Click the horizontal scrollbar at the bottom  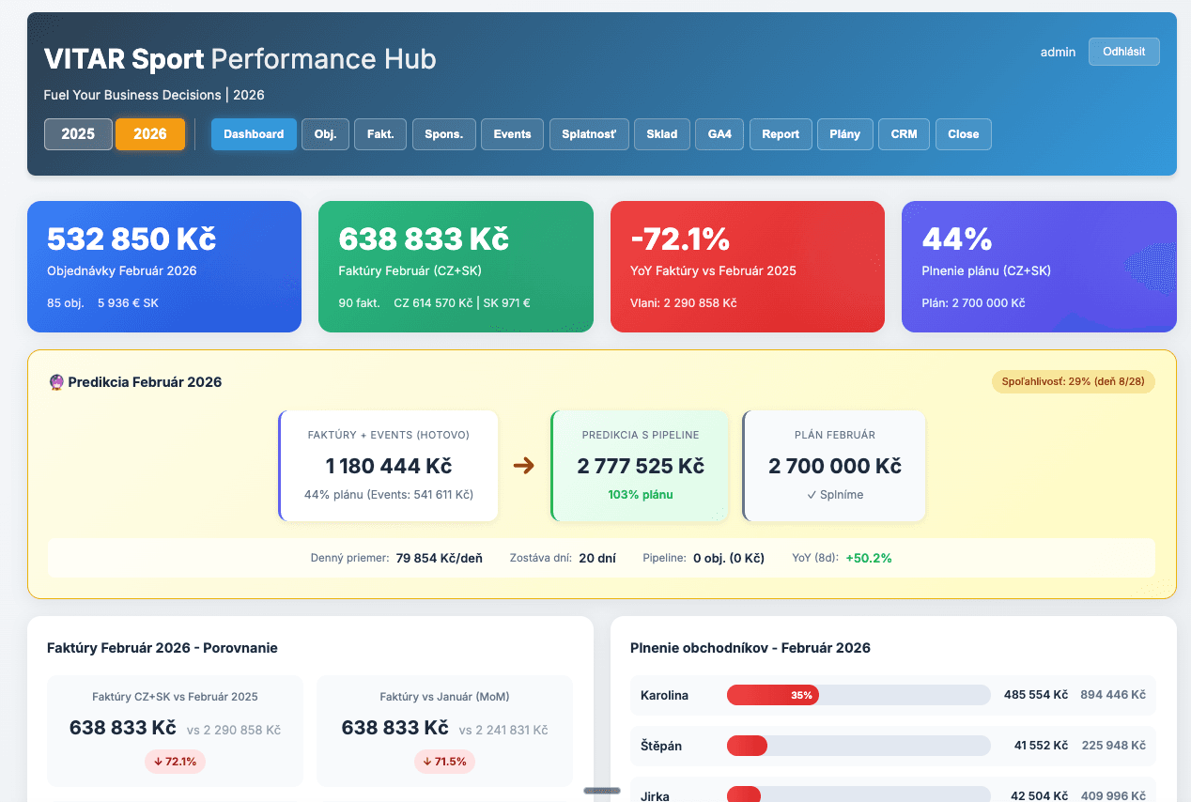600,791
